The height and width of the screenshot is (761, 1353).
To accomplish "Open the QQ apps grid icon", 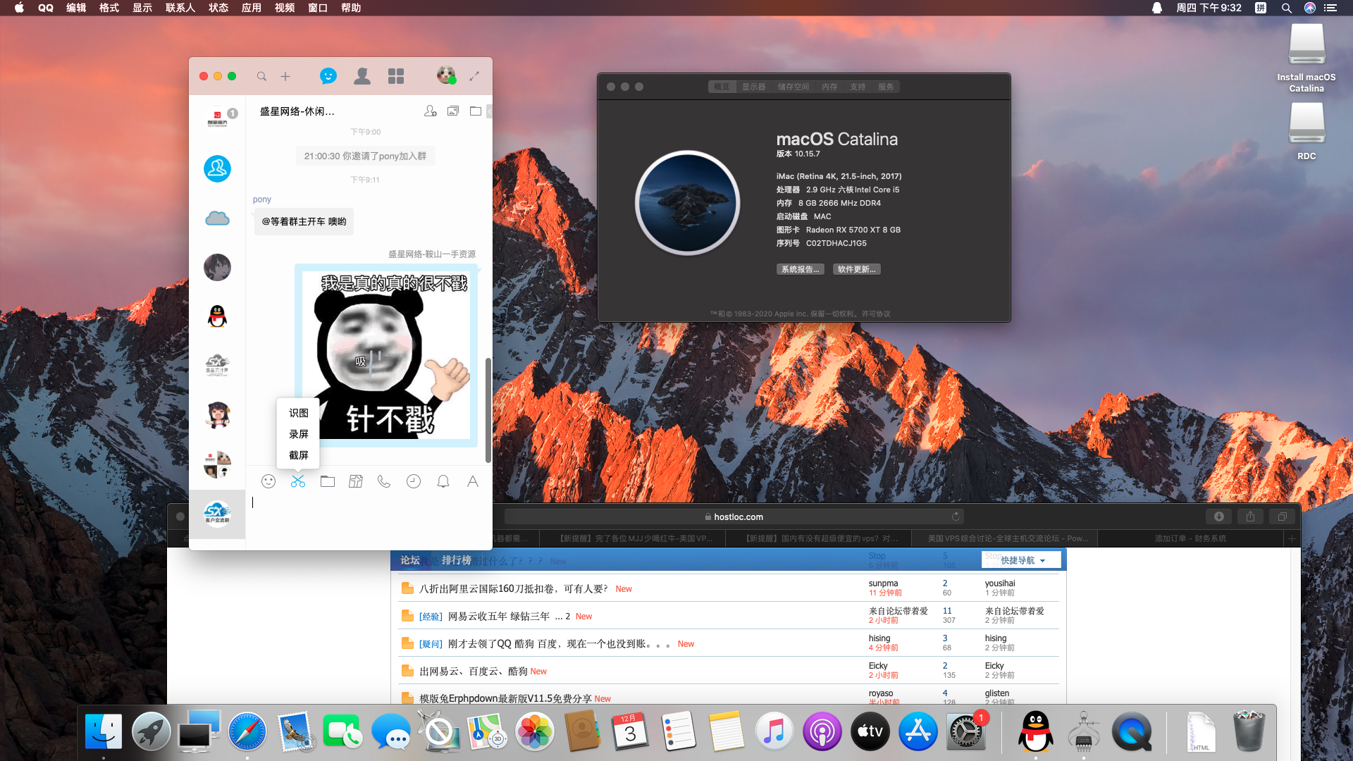I will (x=396, y=76).
